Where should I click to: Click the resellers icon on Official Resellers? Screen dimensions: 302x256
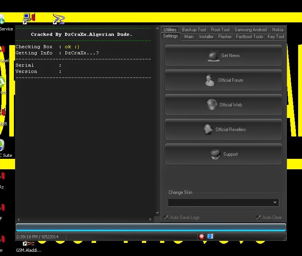(x=208, y=129)
